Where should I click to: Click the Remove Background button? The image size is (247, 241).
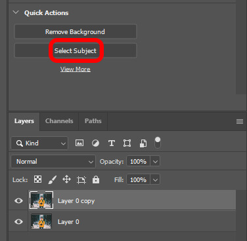[x=76, y=31]
